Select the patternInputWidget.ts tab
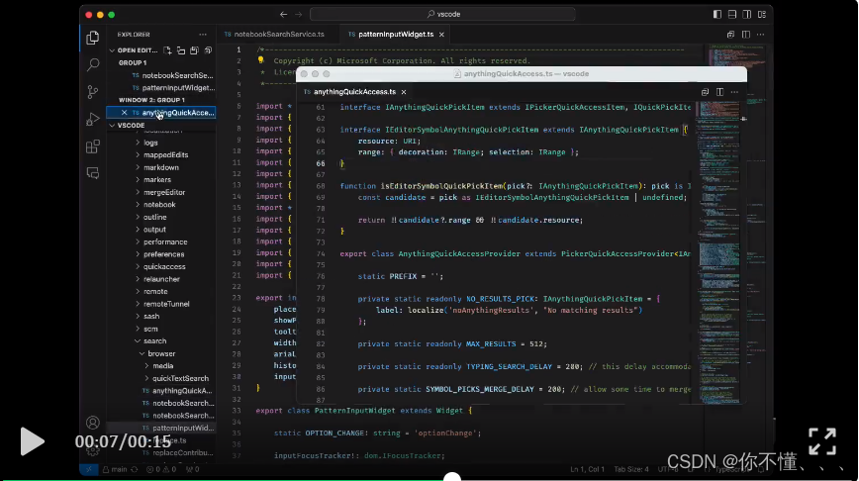The width and height of the screenshot is (859, 481). point(396,34)
